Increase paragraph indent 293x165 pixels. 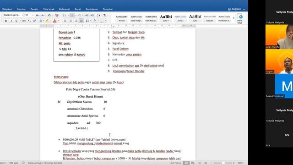pyautogui.click(x=92, y=15)
